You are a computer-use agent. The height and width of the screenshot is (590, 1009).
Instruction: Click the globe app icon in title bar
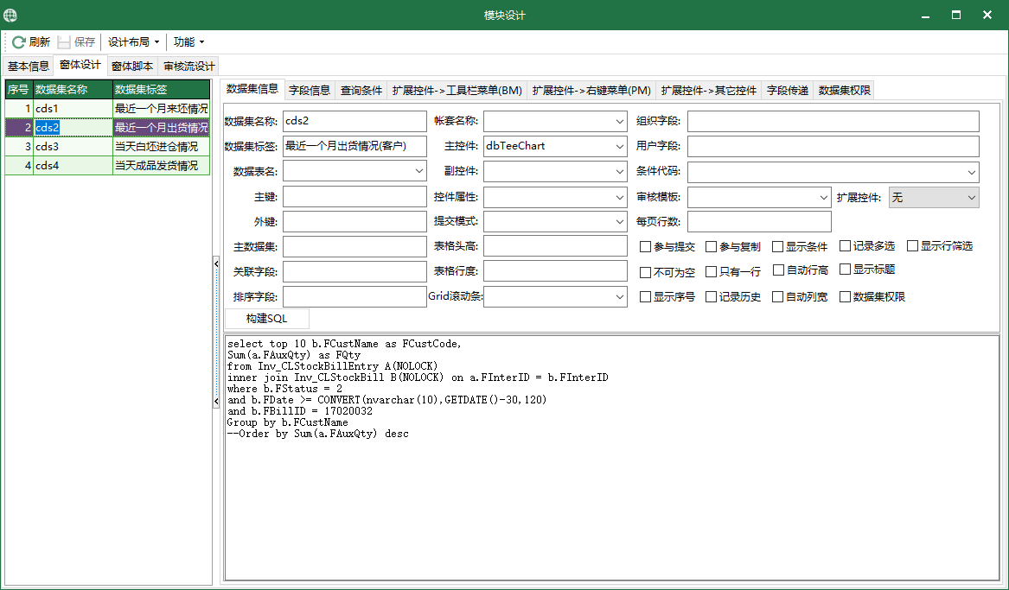(x=10, y=15)
